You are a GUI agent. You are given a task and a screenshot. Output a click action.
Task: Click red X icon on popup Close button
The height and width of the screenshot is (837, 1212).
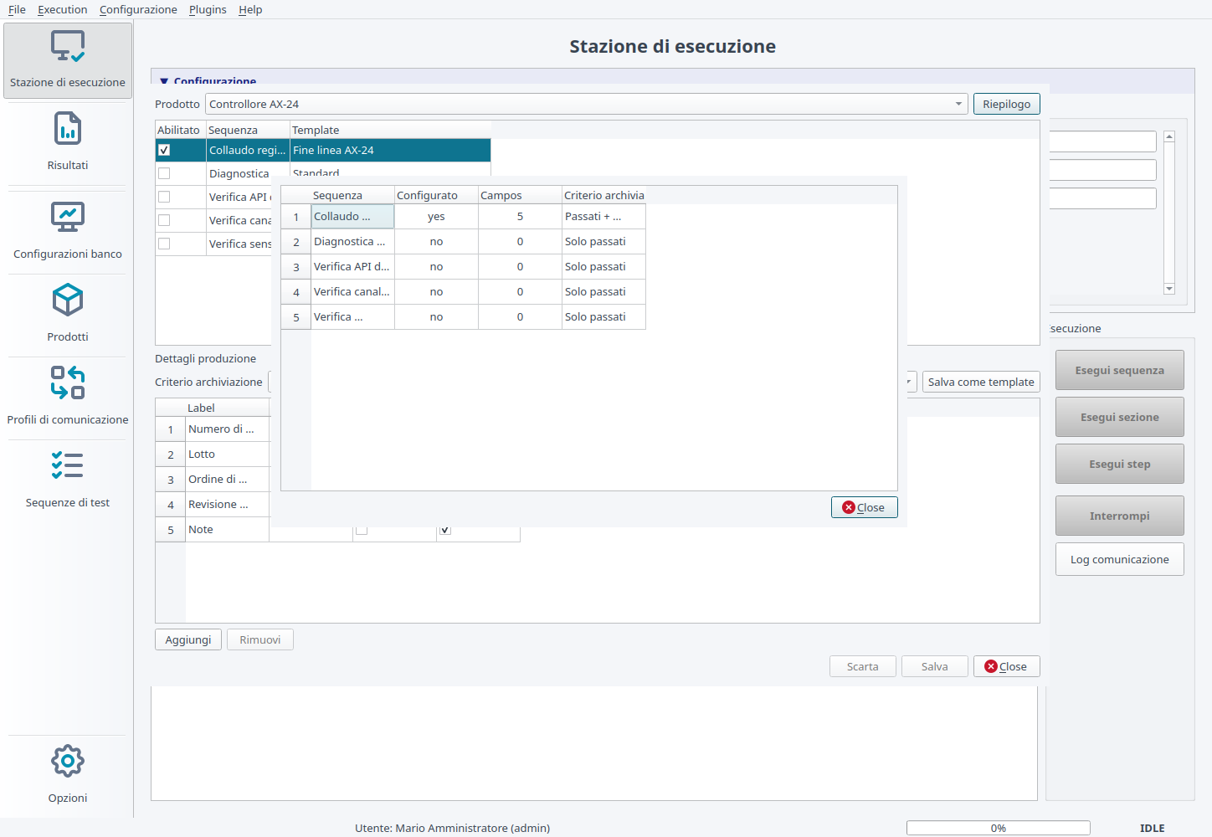point(849,507)
